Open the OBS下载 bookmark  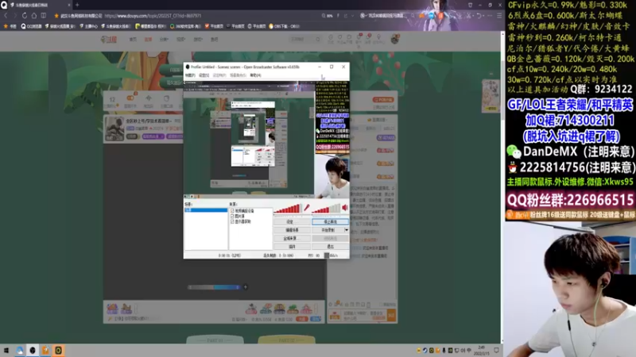pyautogui.click(x=284, y=26)
